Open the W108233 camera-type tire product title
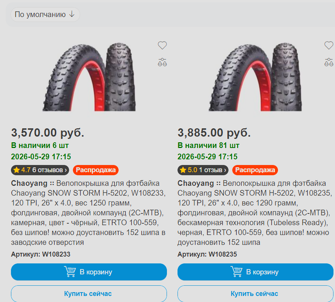Image resolution: width=335 pixels, height=302 pixels. tap(88, 213)
